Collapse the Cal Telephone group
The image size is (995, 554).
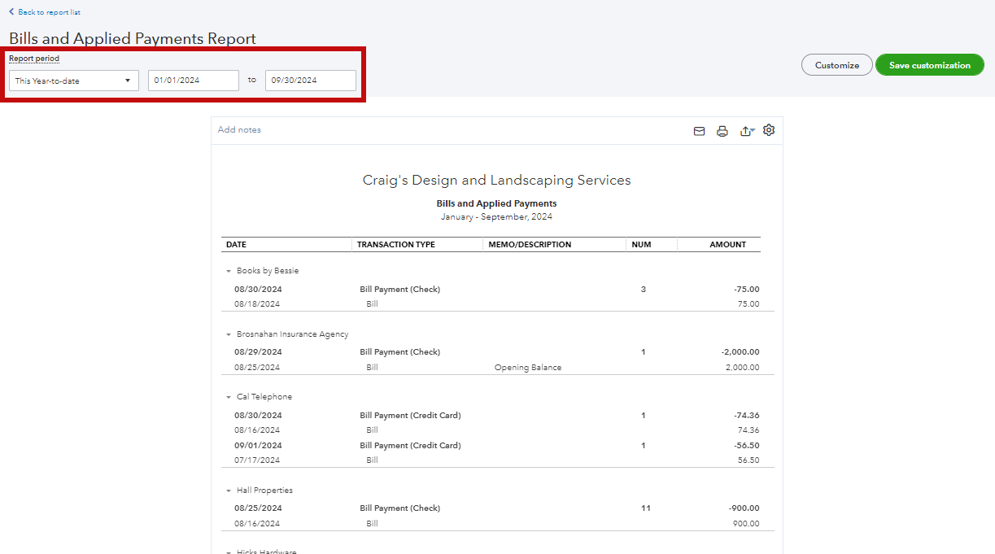click(x=229, y=397)
